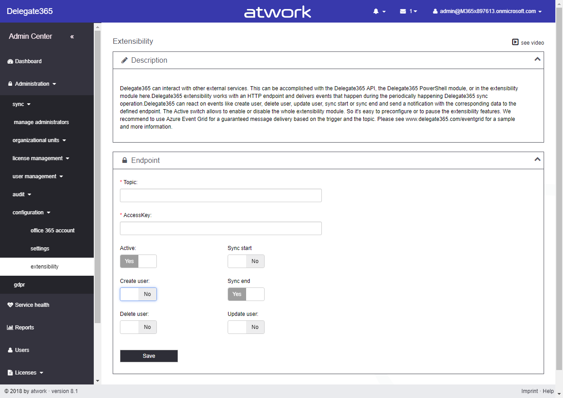The height and width of the screenshot is (398, 563).
Task: Open the gdpr menu item
Action: [19, 285]
